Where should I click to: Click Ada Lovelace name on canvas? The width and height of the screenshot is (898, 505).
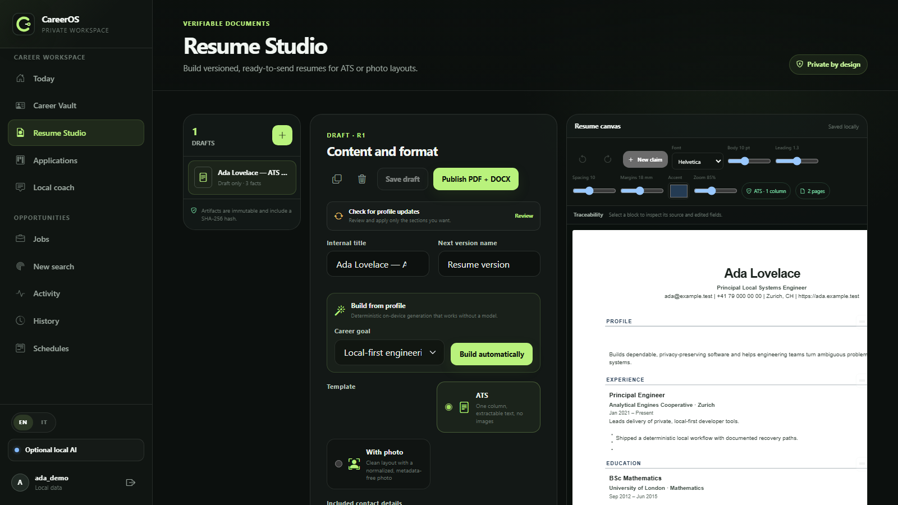762,273
